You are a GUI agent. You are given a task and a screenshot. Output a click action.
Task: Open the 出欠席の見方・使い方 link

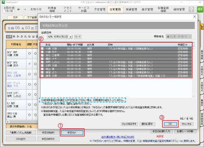(117, 137)
